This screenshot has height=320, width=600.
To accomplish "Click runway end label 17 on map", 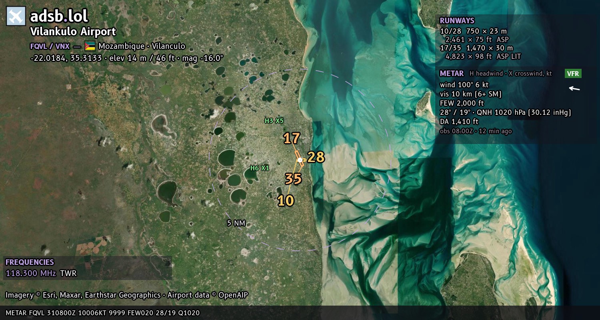I will click(292, 138).
